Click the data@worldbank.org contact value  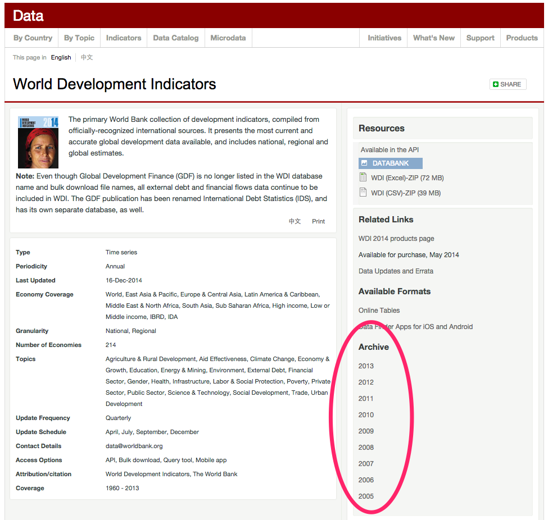[x=134, y=446]
